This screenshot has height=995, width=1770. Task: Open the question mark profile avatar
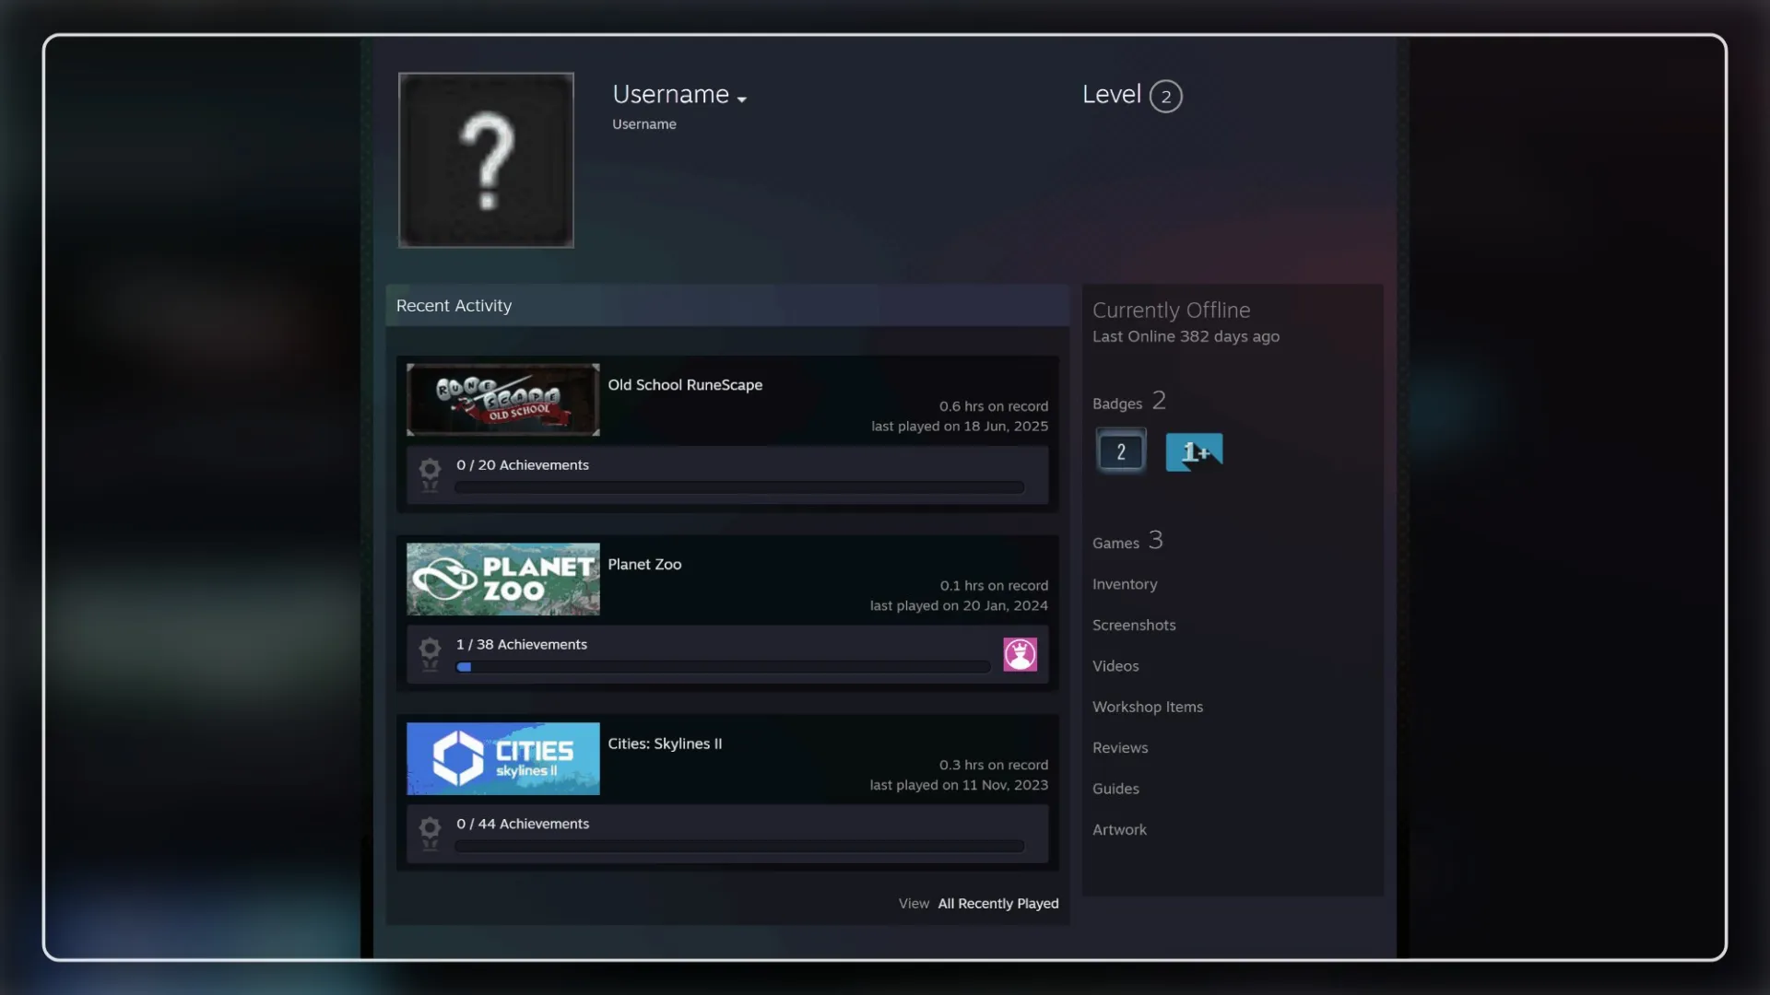click(486, 160)
